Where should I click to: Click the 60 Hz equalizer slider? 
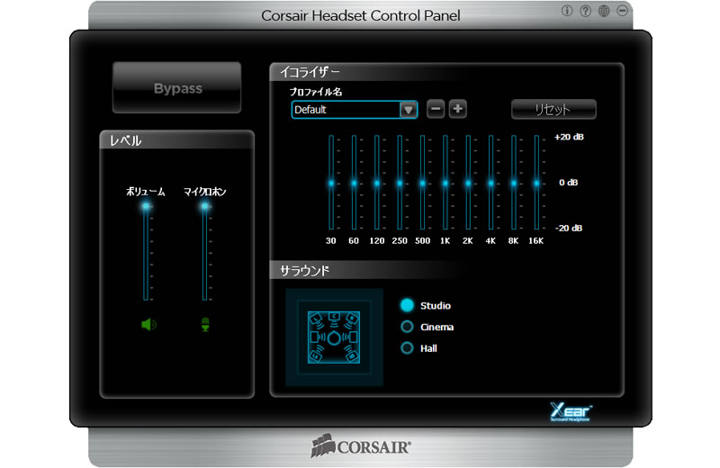(354, 183)
